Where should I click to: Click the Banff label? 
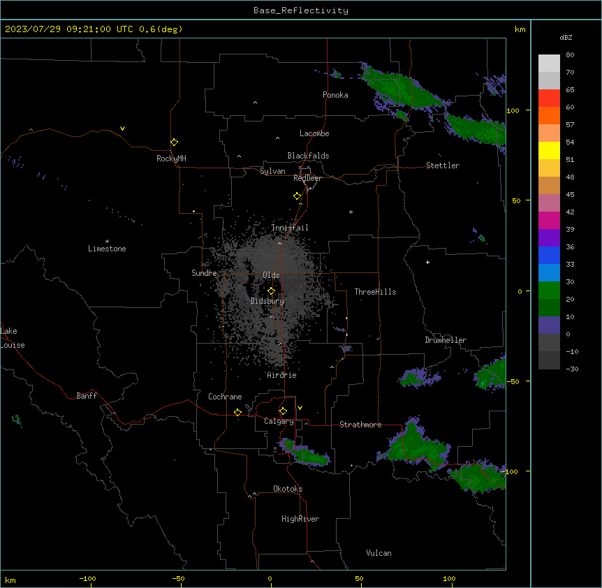[x=87, y=396]
